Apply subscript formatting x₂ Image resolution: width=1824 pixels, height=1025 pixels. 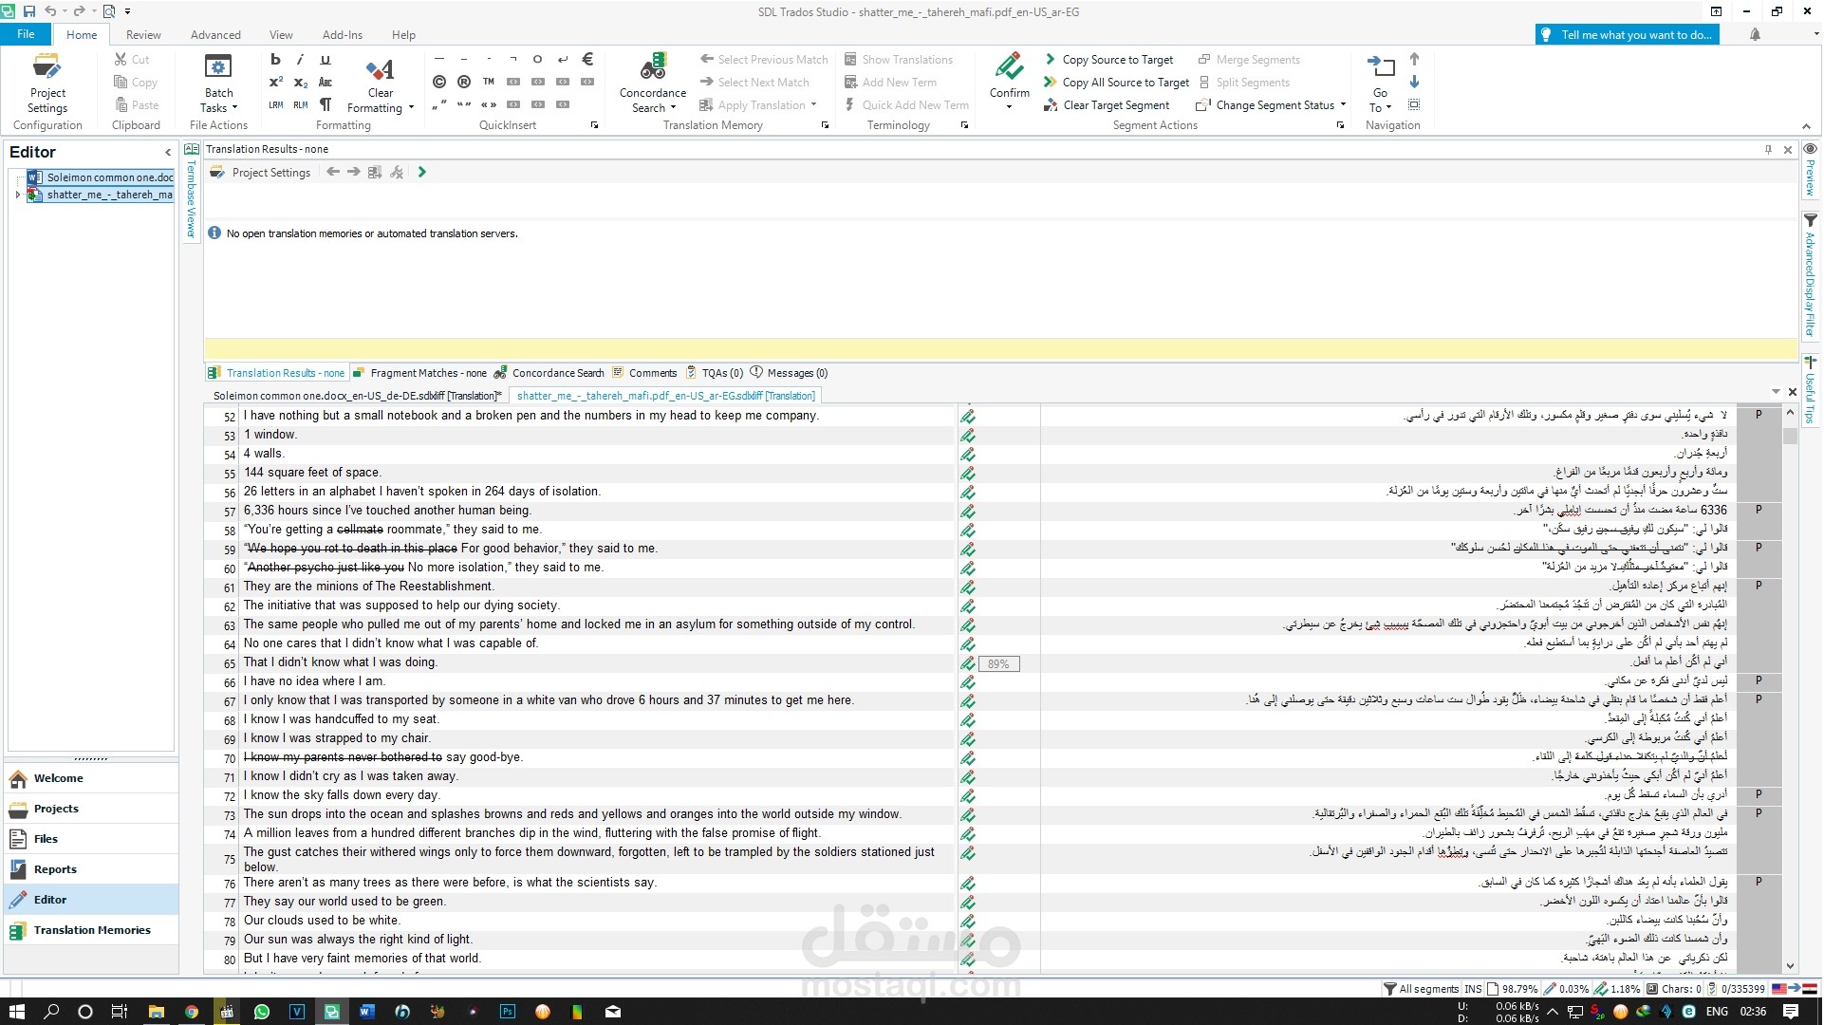300,82
